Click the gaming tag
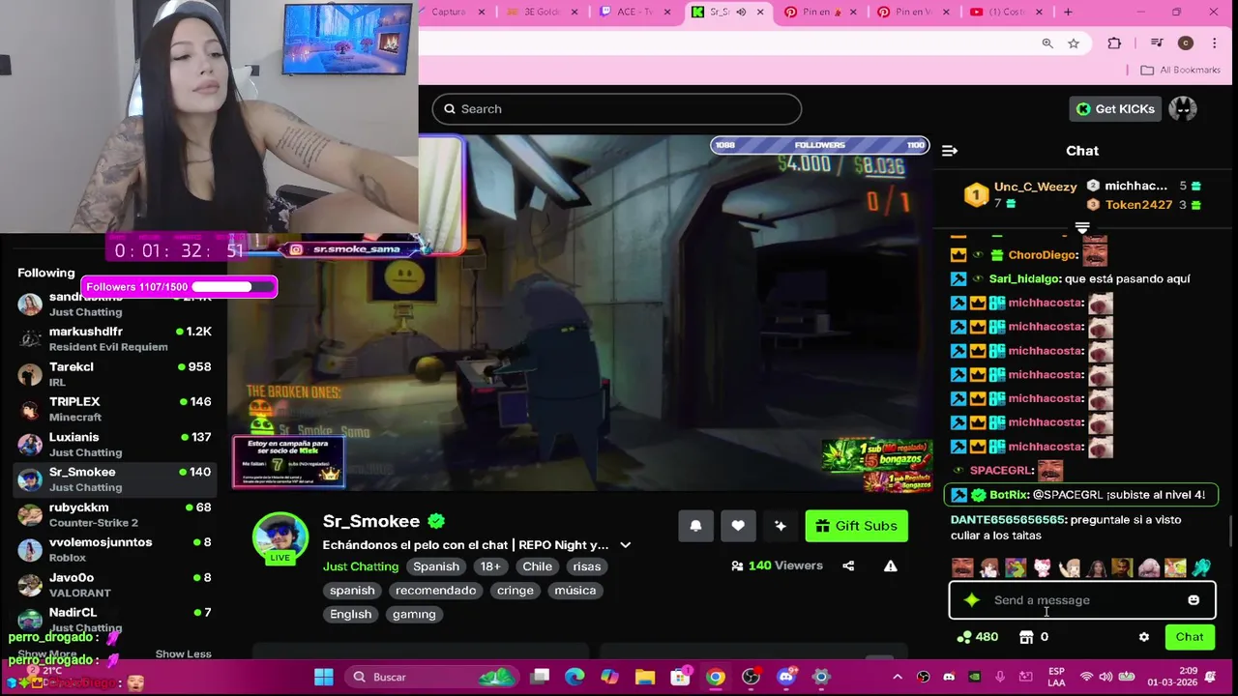Viewport: 1238px width, 696px height. tap(414, 615)
